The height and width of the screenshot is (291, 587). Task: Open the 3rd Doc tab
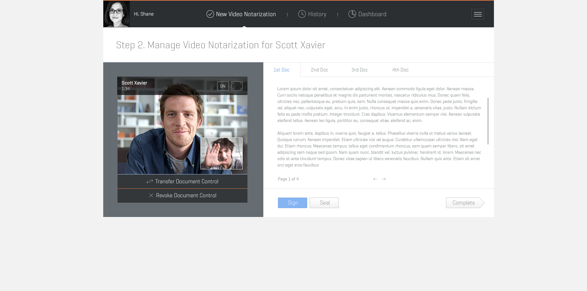[x=359, y=70]
